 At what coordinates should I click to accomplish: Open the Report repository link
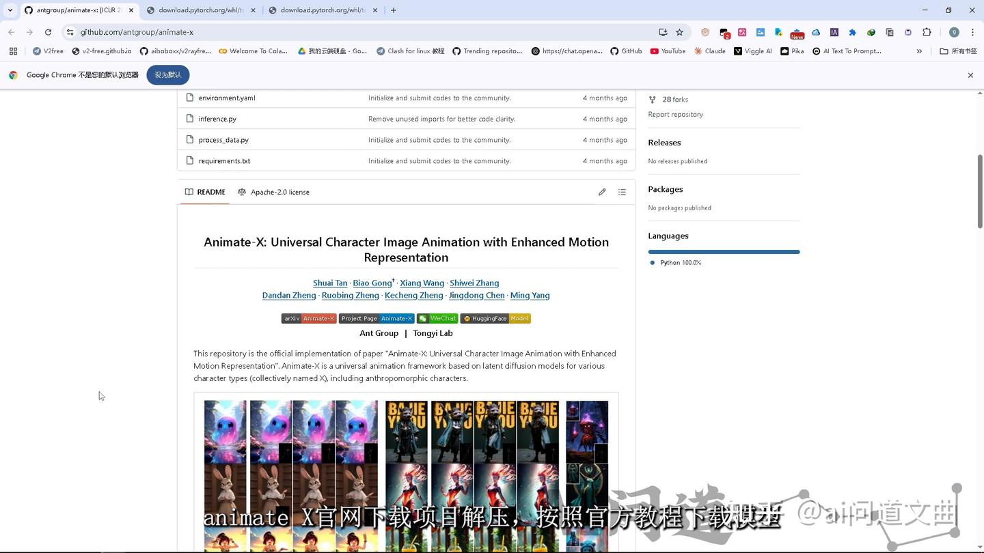pyautogui.click(x=675, y=114)
